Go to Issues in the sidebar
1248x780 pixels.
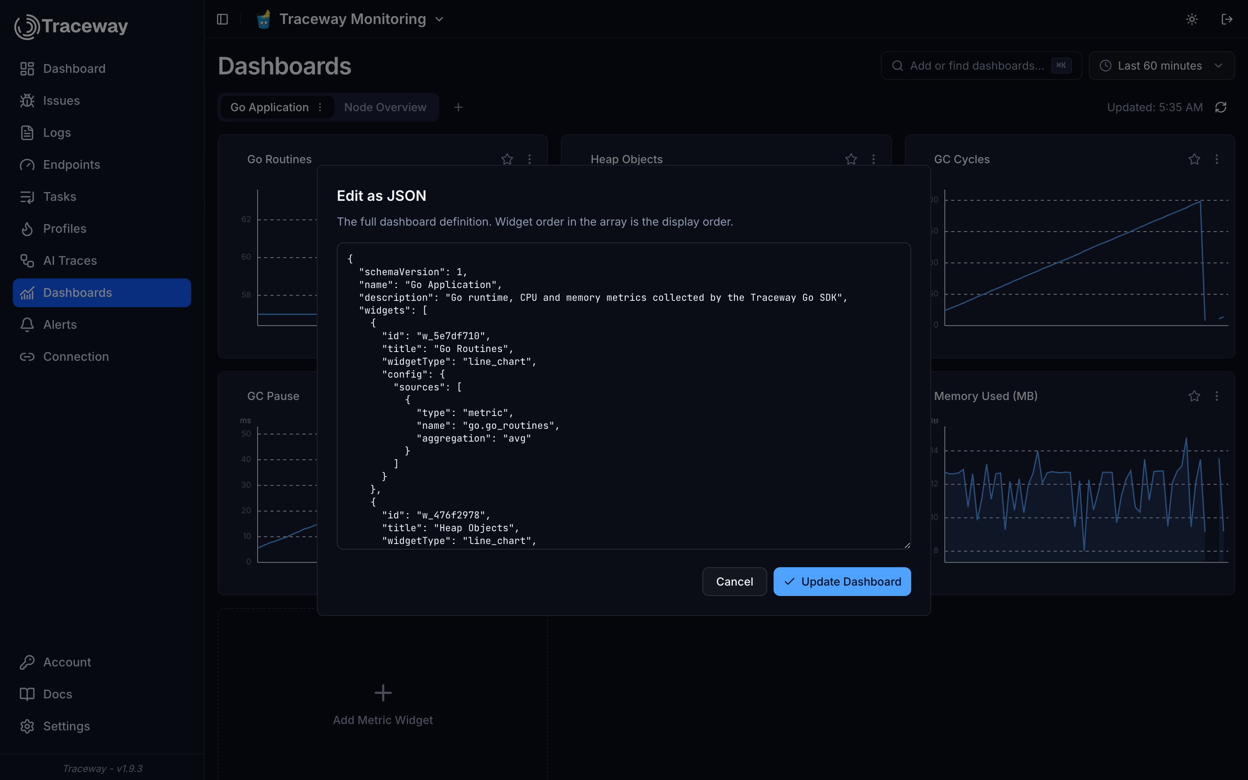(102, 100)
